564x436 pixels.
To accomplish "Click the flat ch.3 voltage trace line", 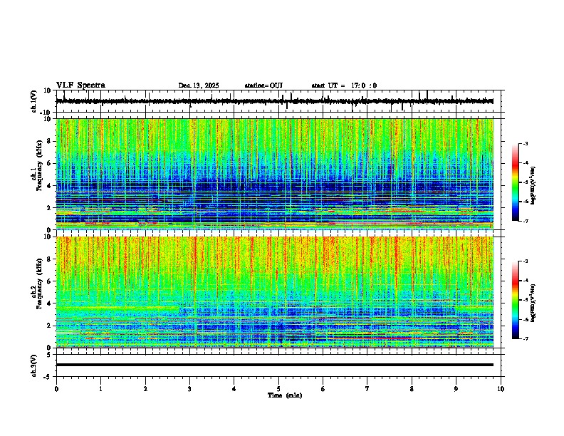I will [275, 365].
